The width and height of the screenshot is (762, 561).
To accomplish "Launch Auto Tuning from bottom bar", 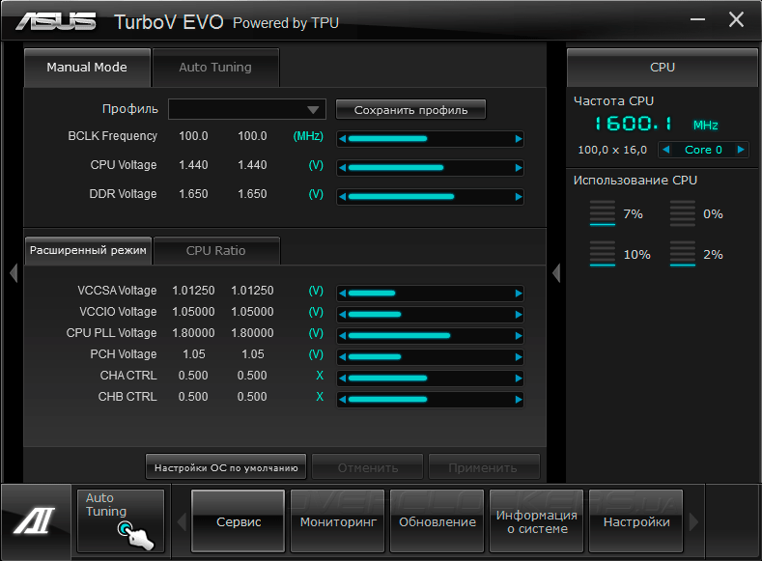I will [x=121, y=520].
